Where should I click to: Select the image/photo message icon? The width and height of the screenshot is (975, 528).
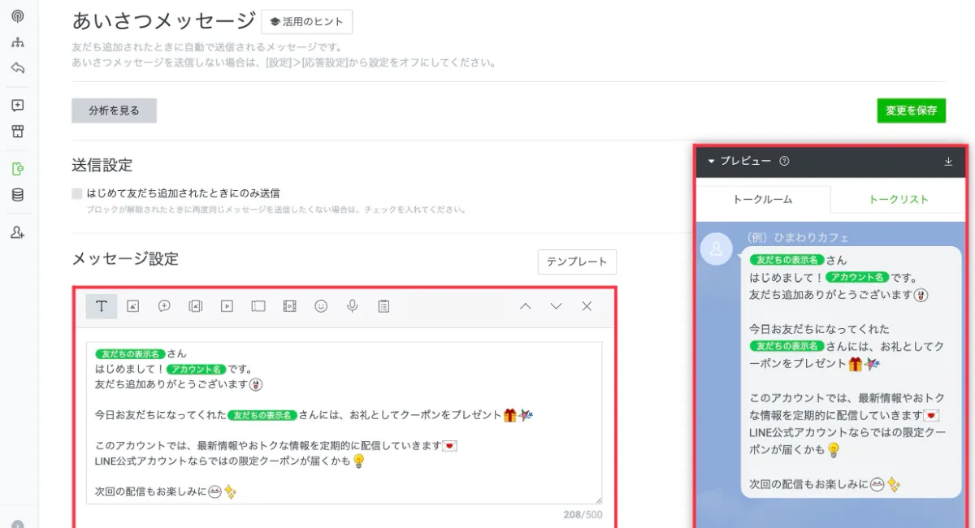coord(133,306)
